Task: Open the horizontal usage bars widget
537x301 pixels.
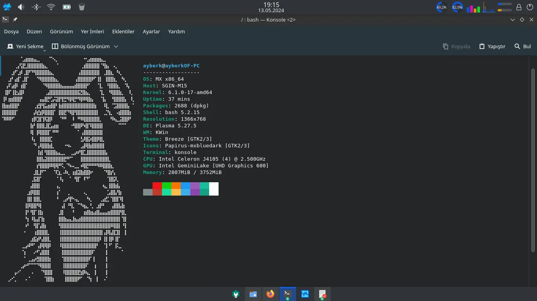Action: [x=505, y=7]
